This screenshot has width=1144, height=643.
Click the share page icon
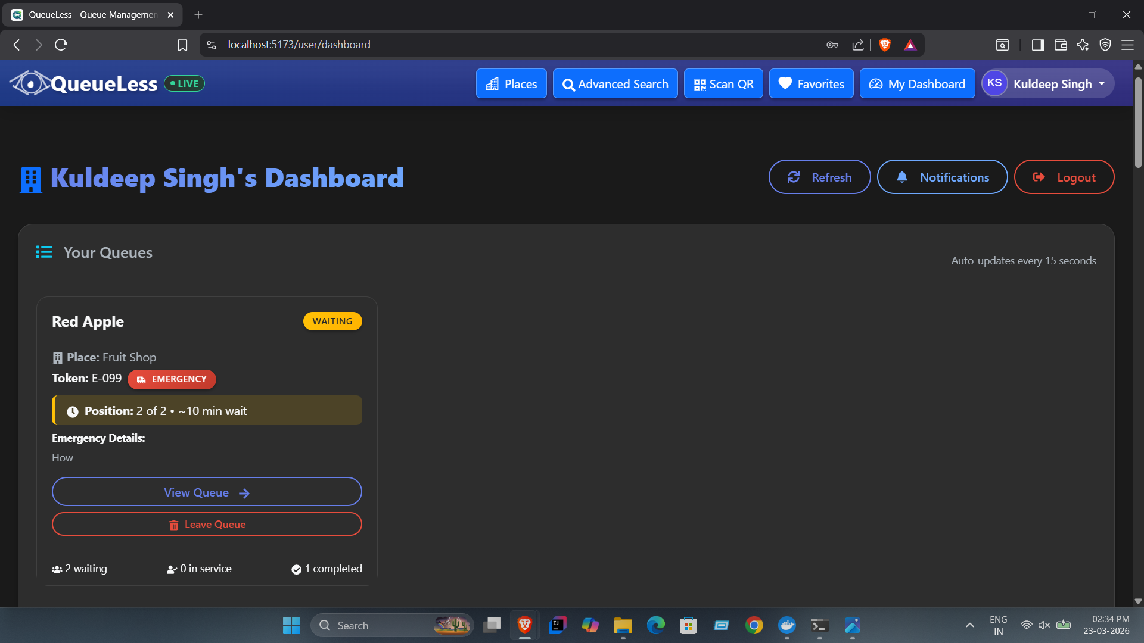pyautogui.click(x=858, y=45)
